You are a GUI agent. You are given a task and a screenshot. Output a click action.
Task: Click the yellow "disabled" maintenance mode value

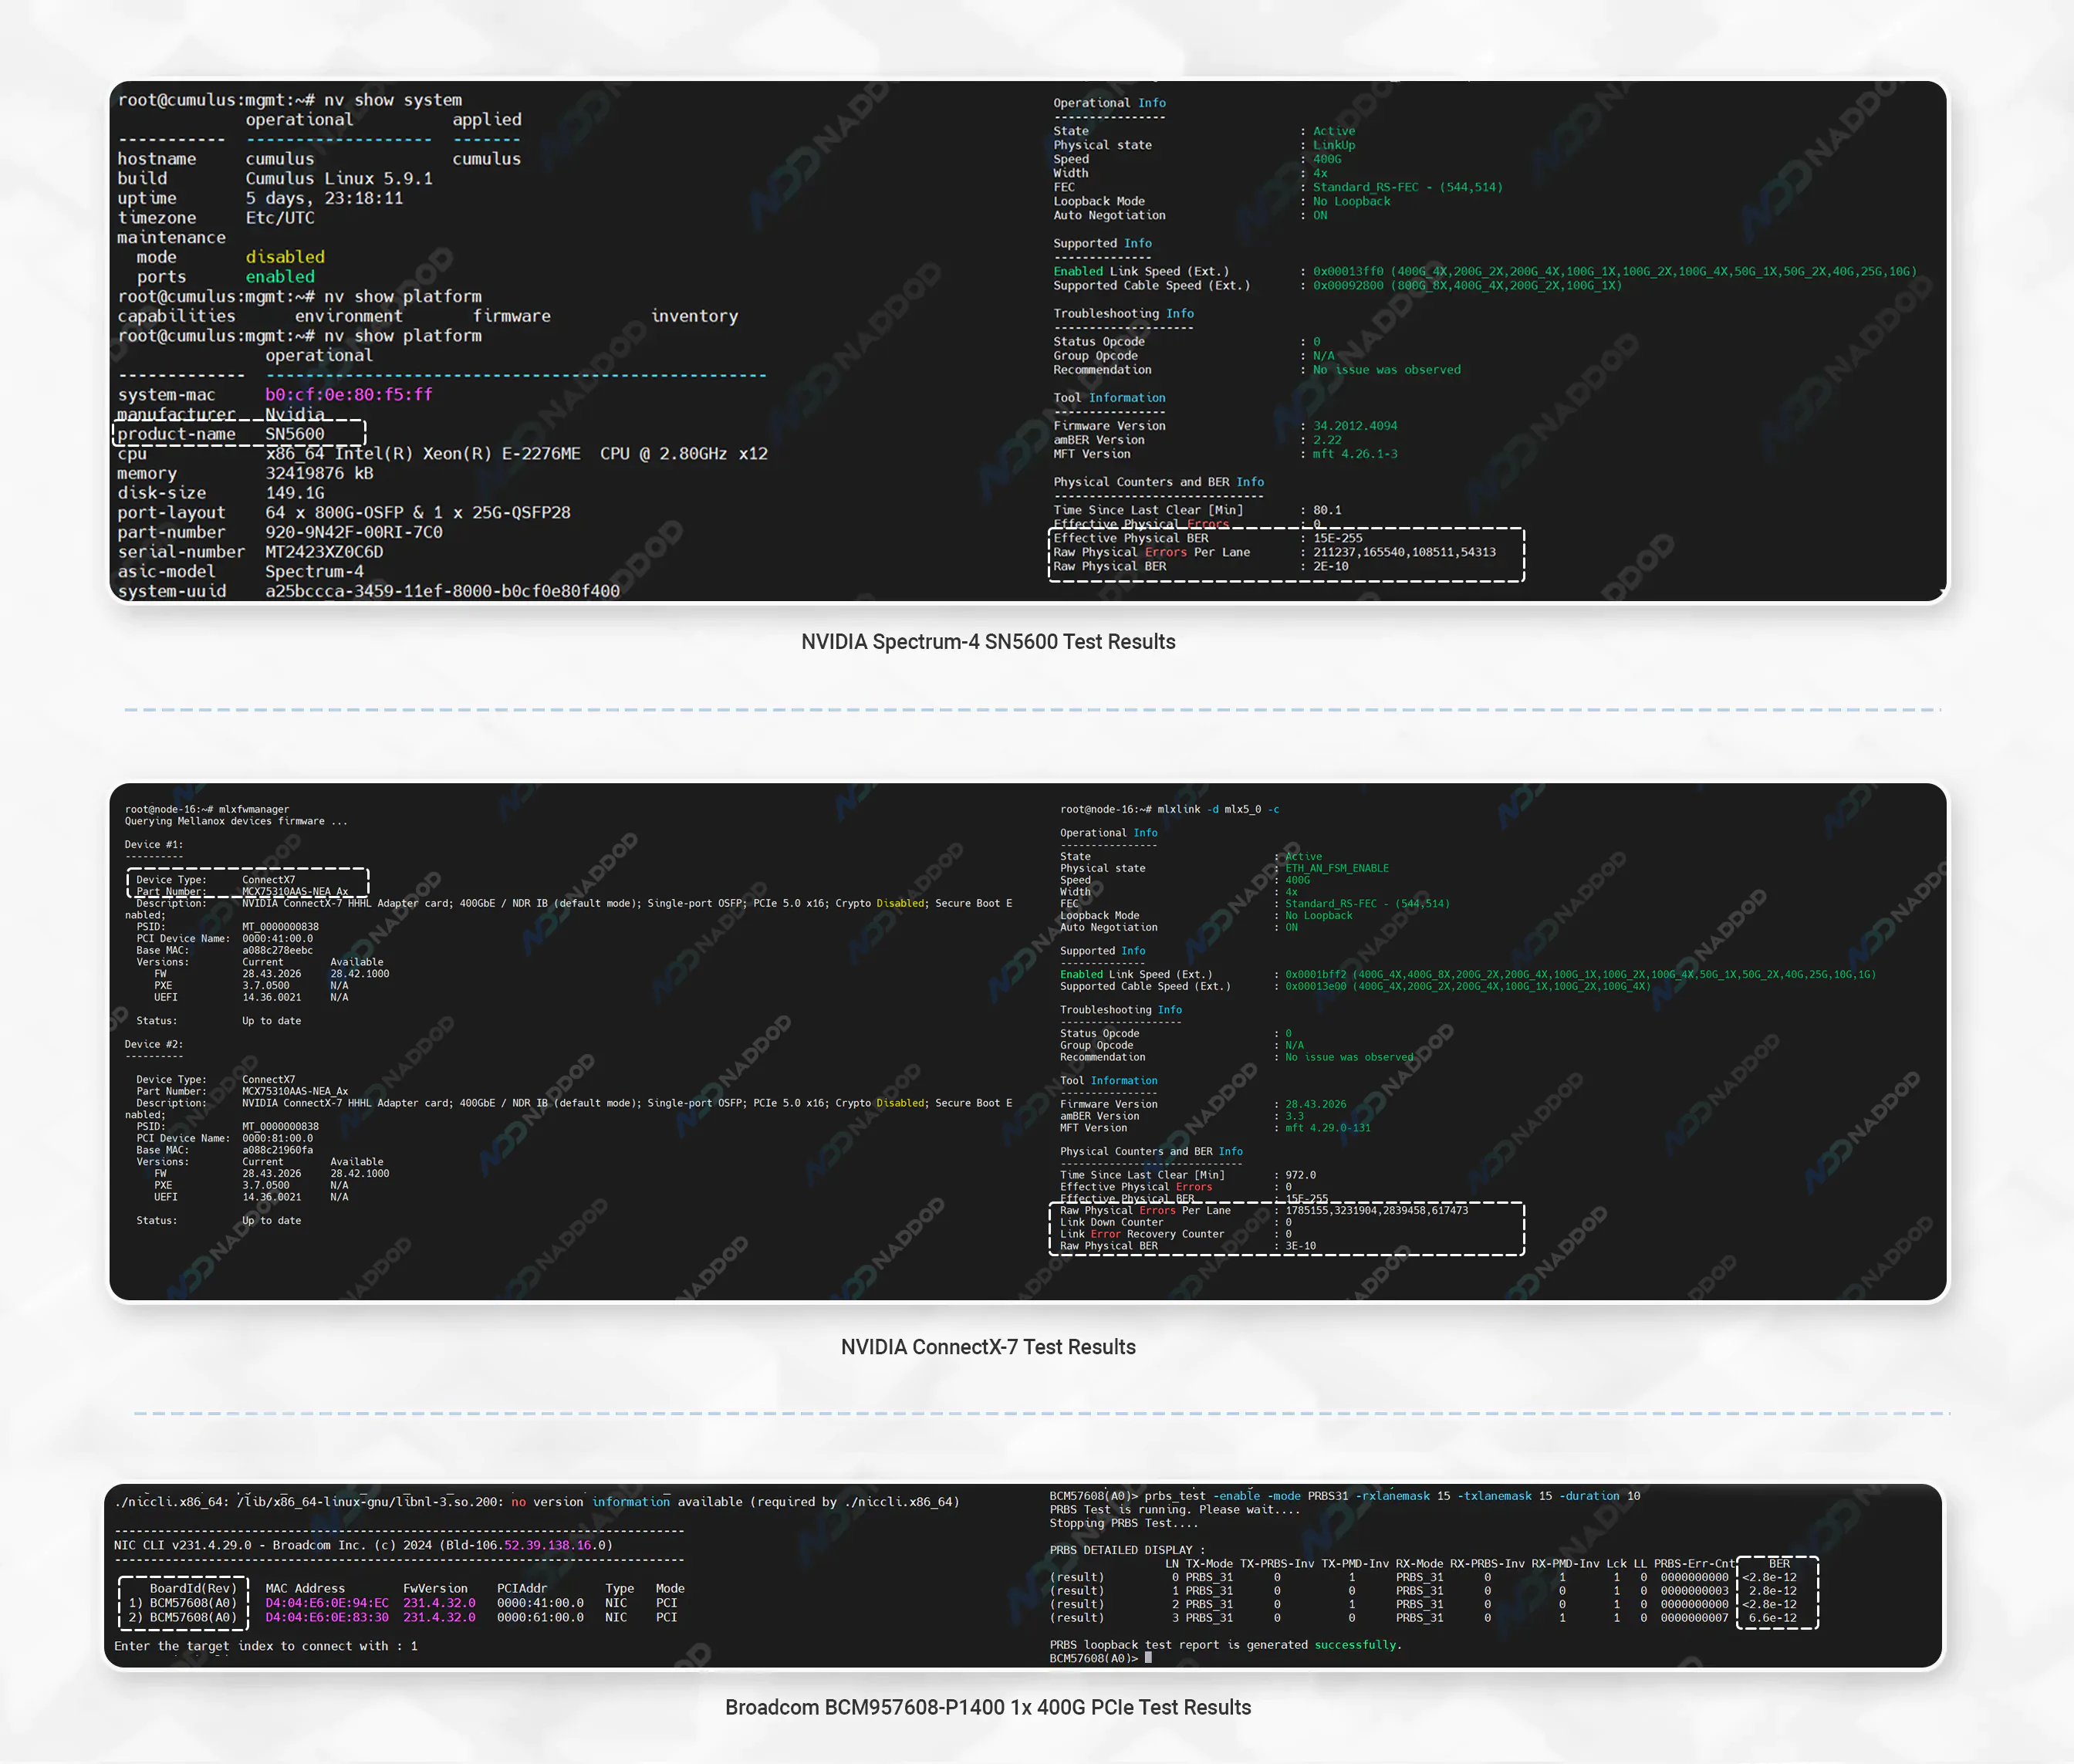[285, 257]
